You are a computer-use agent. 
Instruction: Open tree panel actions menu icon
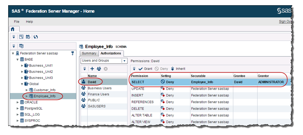tap(14, 46)
